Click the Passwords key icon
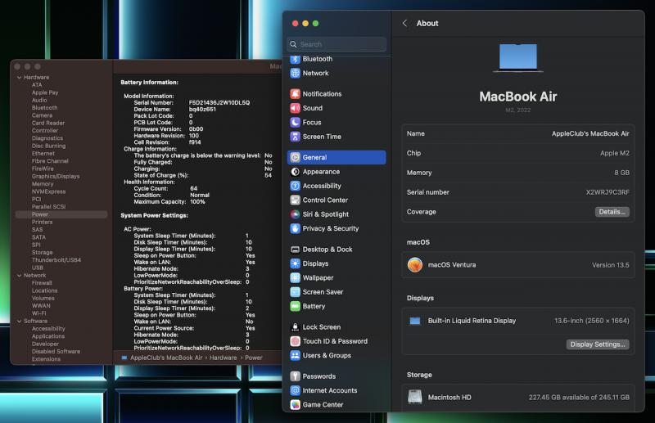 tap(296, 376)
